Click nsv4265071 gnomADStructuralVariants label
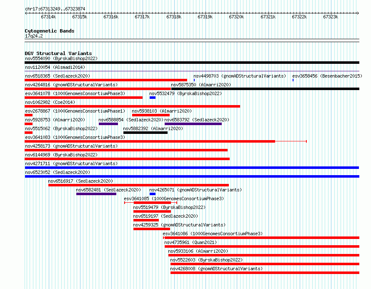Screen dimensions: 371x289 tap(196, 190)
